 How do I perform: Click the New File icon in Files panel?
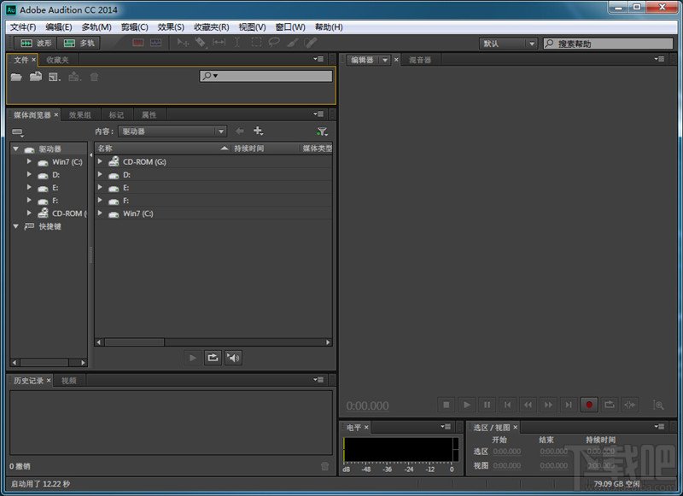pos(55,77)
